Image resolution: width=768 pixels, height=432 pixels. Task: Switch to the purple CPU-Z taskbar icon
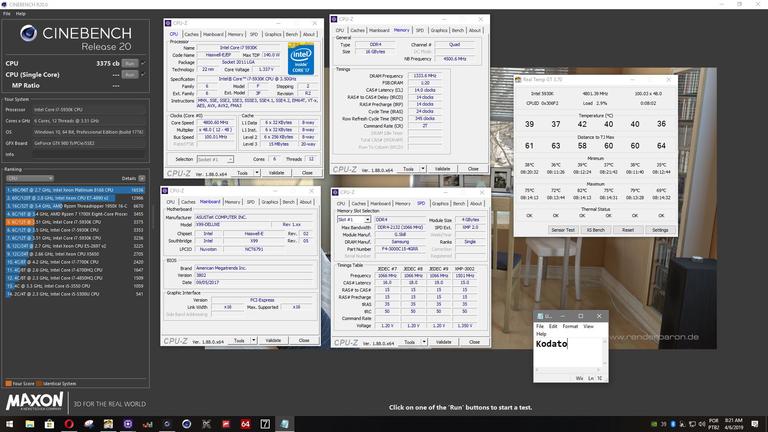click(x=128, y=424)
